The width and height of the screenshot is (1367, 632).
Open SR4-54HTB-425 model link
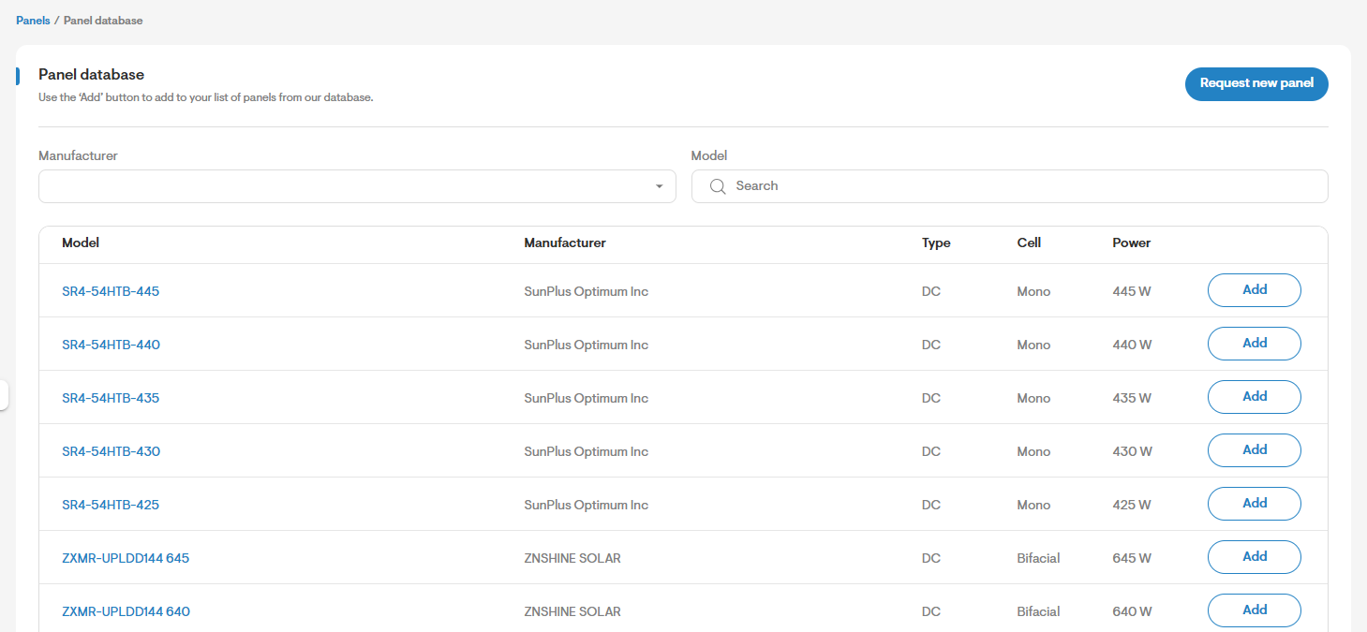[x=111, y=505]
